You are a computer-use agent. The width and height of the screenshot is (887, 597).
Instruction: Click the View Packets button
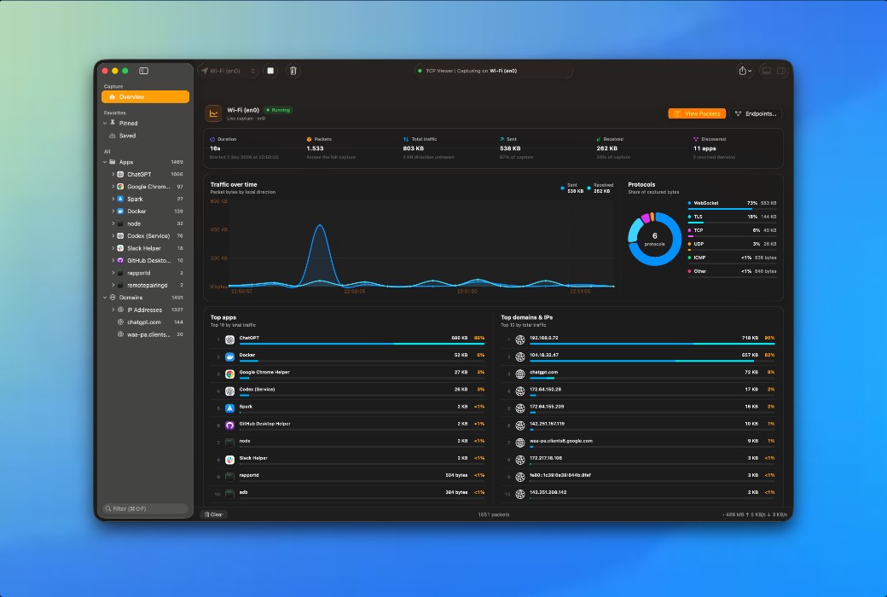click(x=697, y=113)
